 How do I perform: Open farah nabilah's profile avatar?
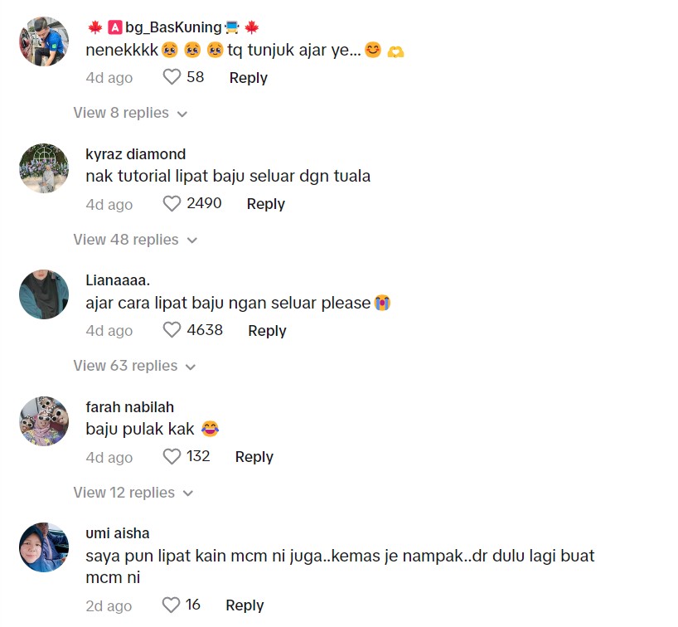point(44,421)
